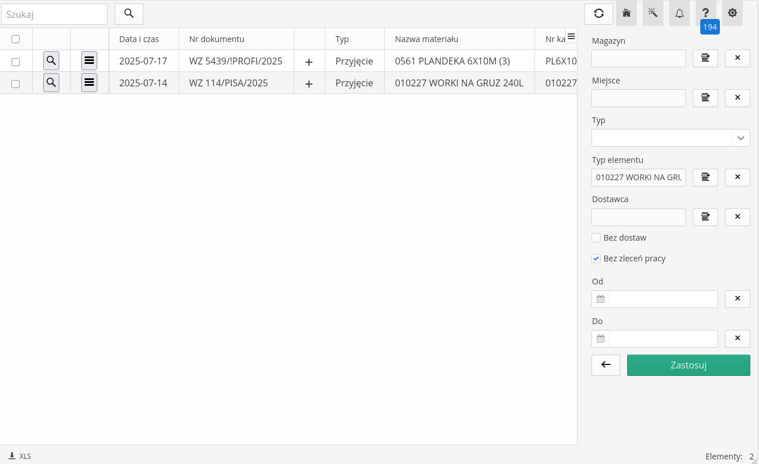Expand the Typ dropdown in filter panel
This screenshot has height=464, width=759.
click(x=741, y=138)
